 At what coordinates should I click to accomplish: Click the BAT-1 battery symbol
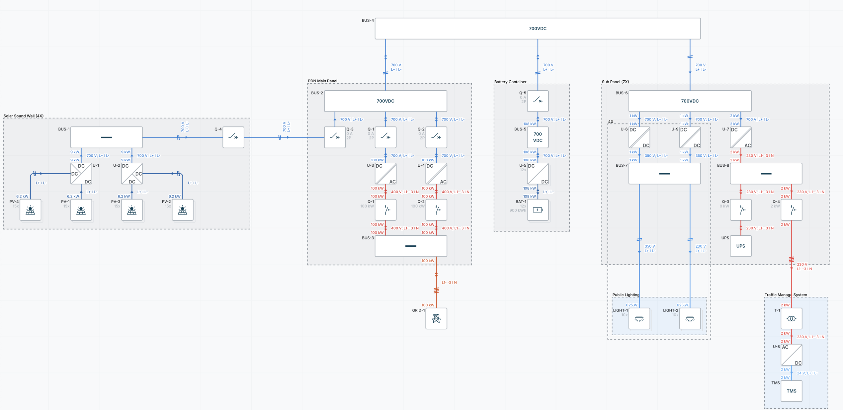537,210
